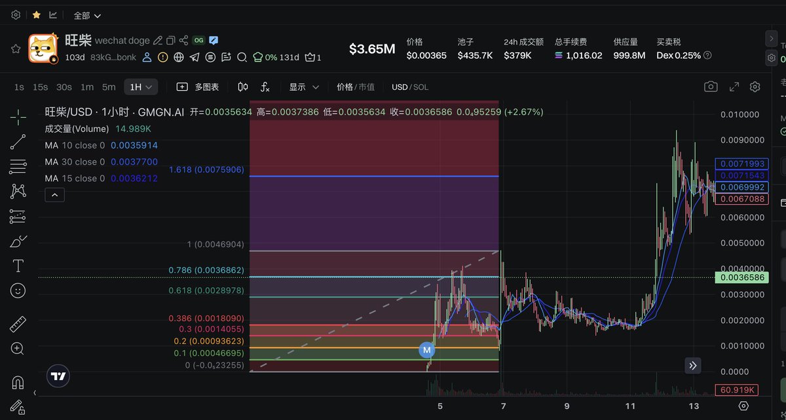786x420 pixels.
Task: Select the ruler measure tool
Action: 18,324
